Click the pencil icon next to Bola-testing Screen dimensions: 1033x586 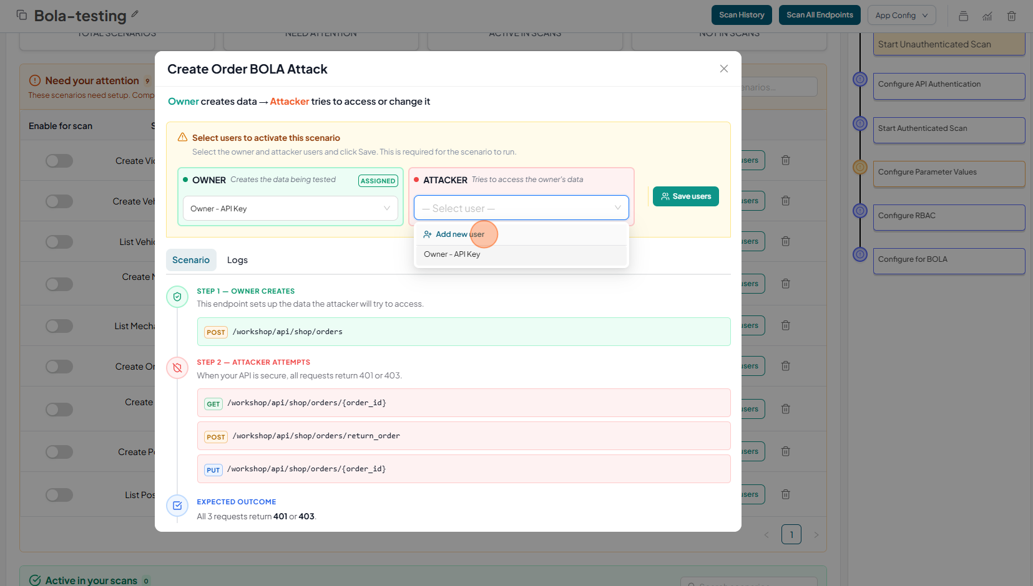coord(135,14)
